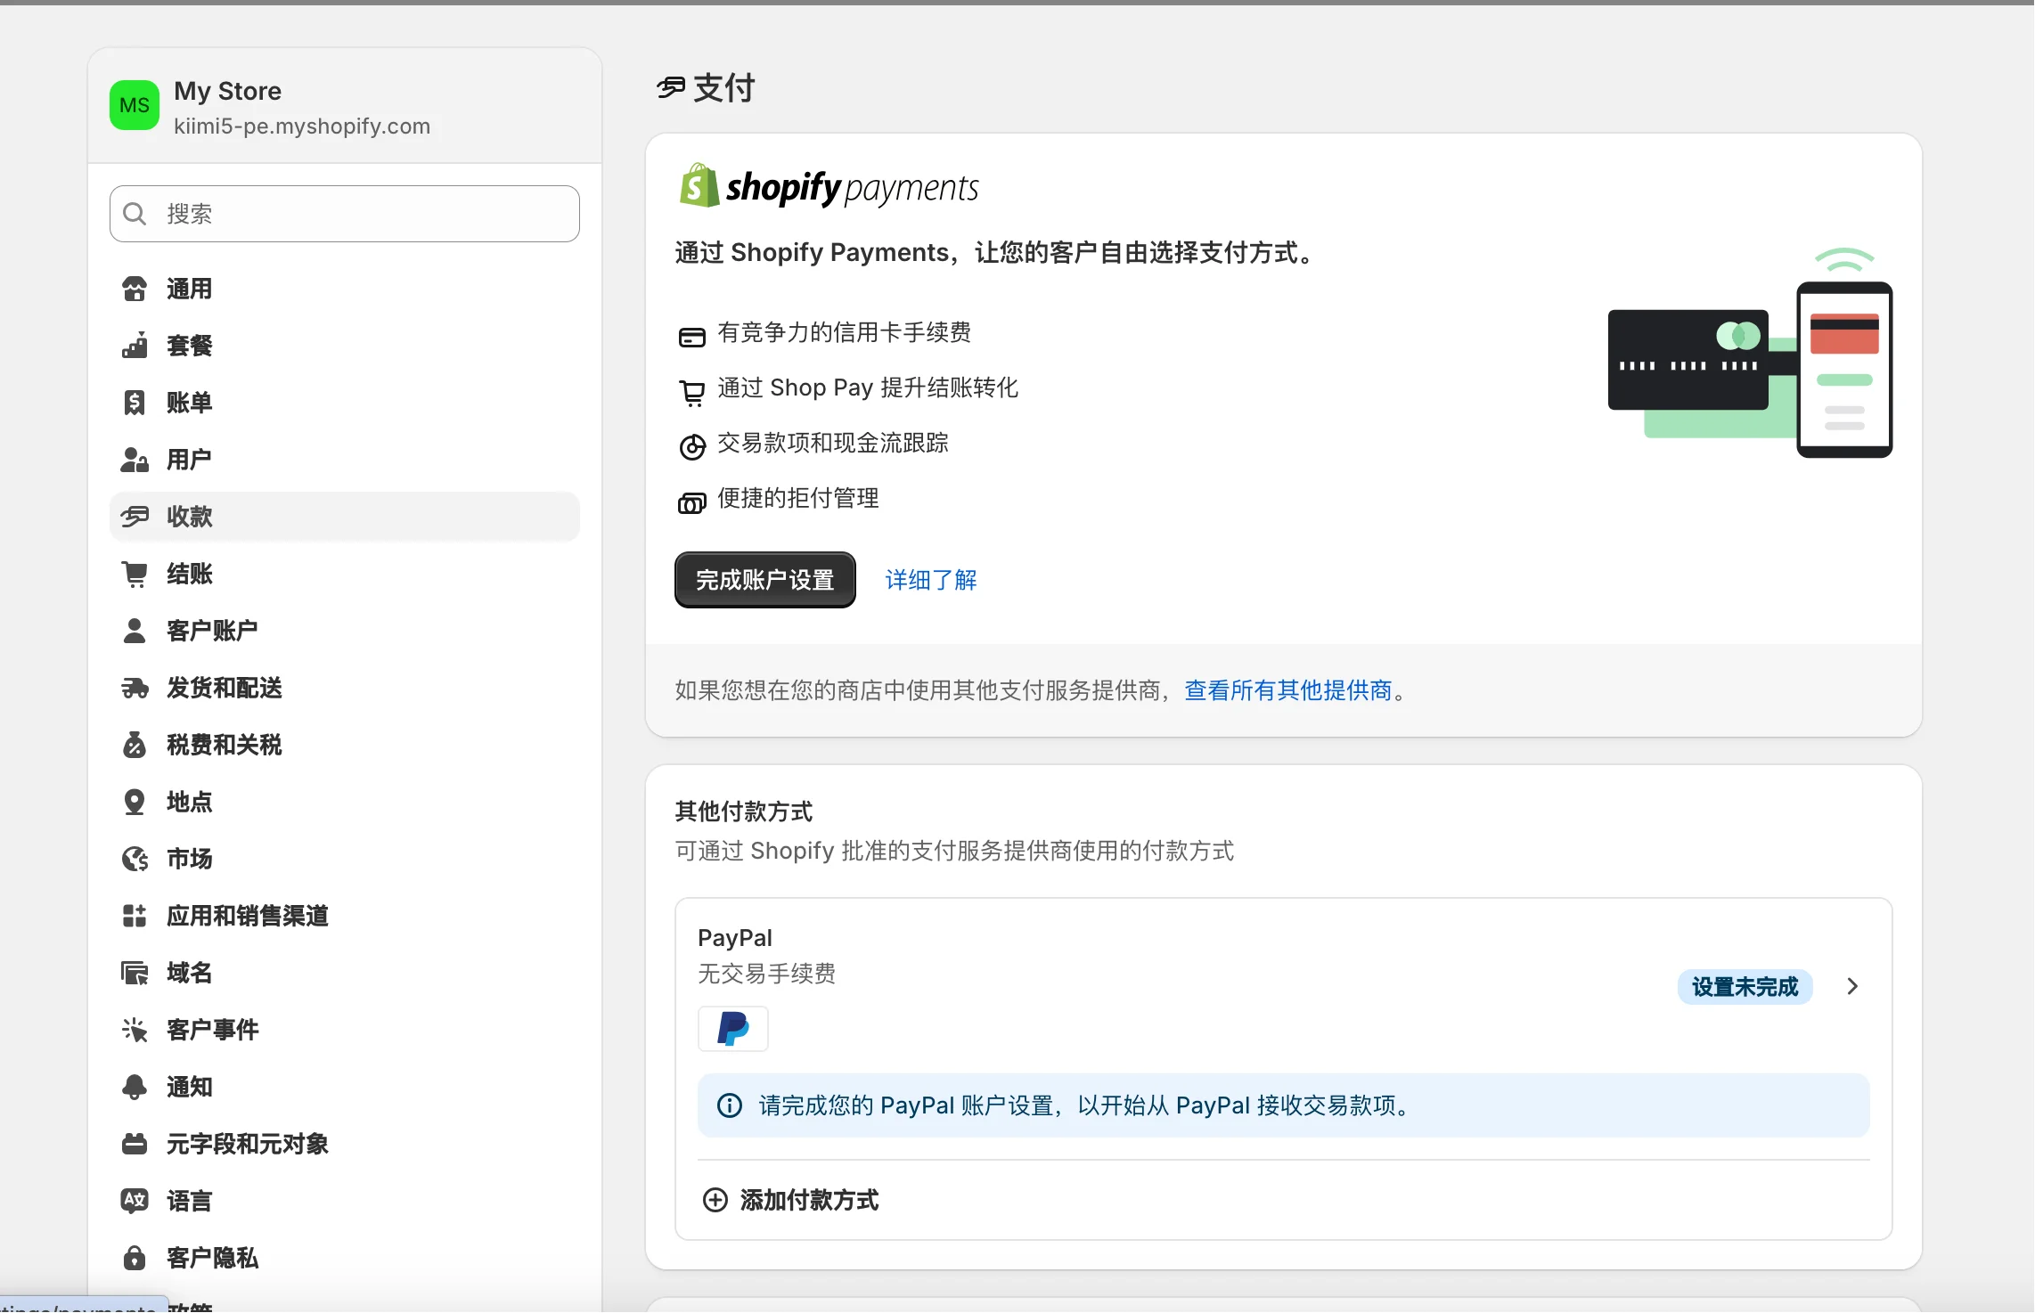Open 市场 markets settings
The width and height of the screenshot is (2035, 1313).
pyautogui.click(x=345, y=859)
